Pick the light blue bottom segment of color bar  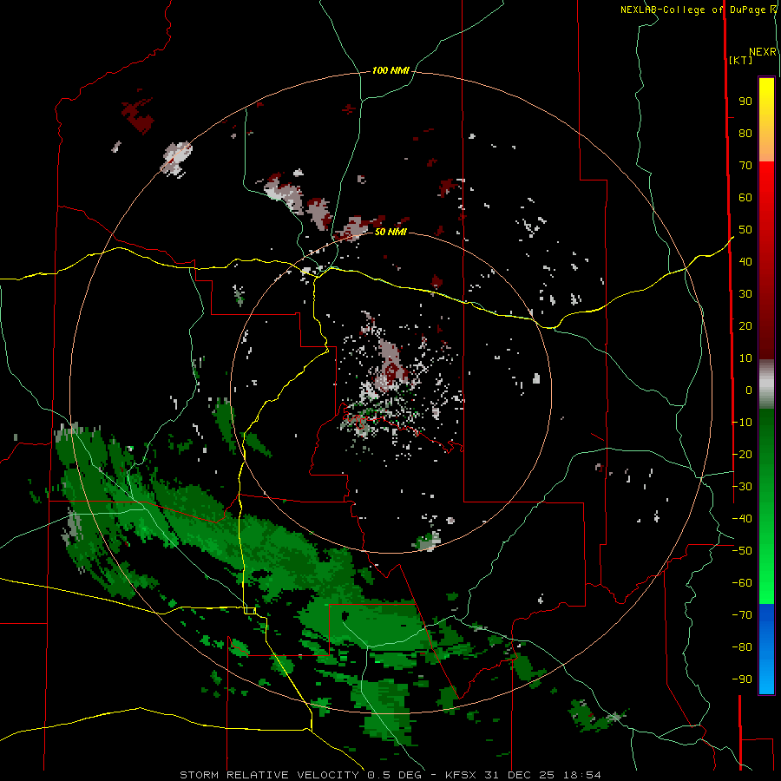[x=766, y=678]
